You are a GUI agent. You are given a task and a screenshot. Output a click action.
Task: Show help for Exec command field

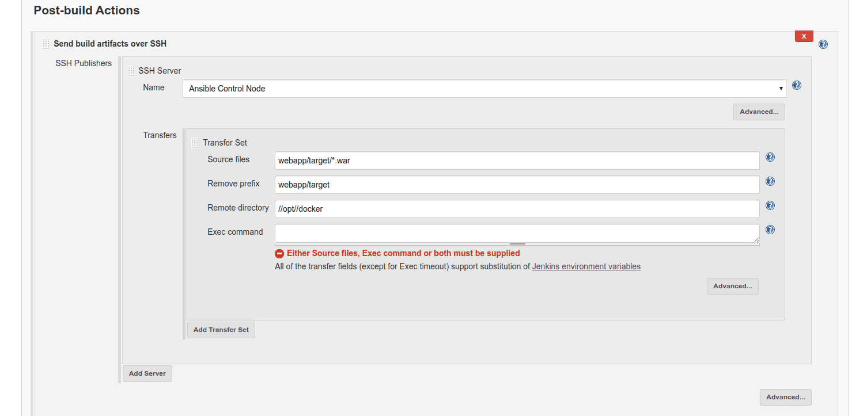(x=770, y=230)
